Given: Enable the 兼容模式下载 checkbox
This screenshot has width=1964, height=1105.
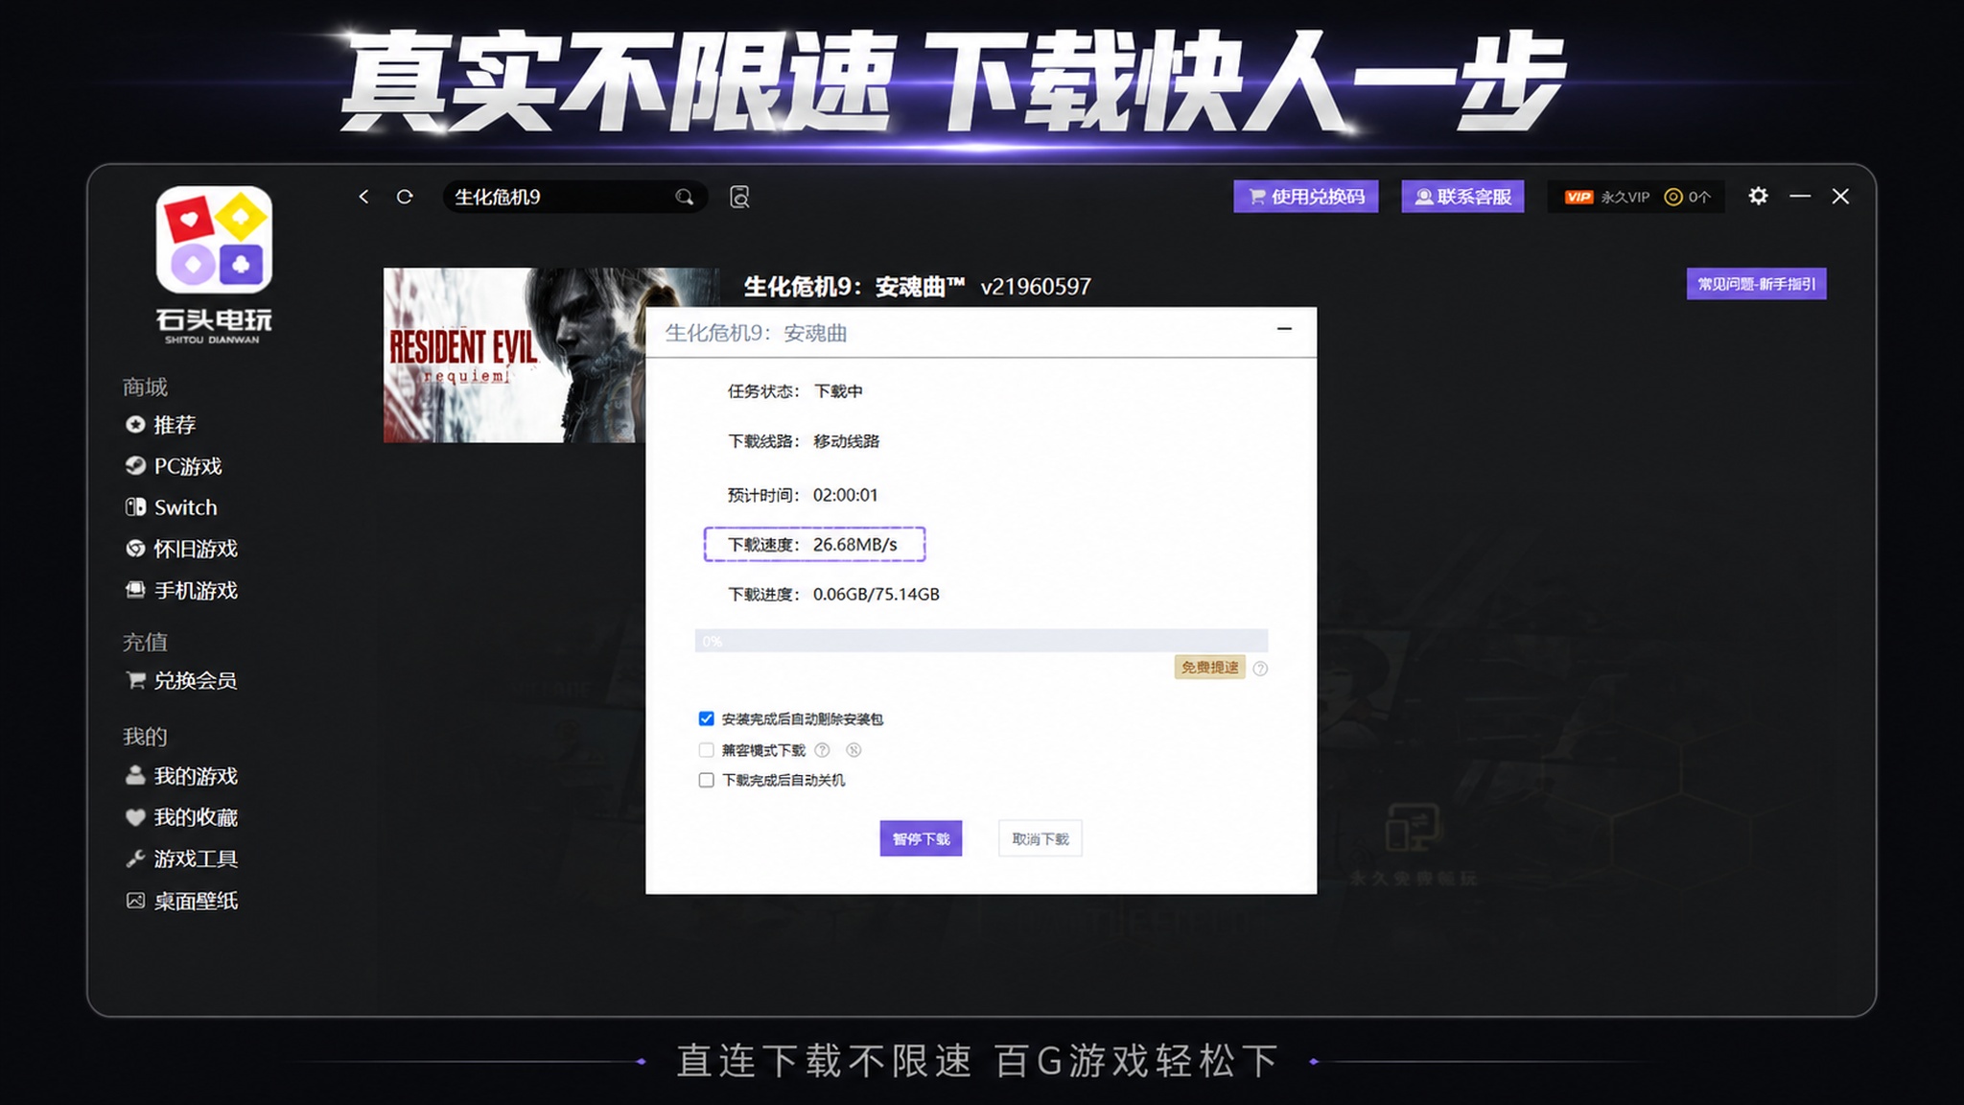Looking at the screenshot, I should point(707,750).
